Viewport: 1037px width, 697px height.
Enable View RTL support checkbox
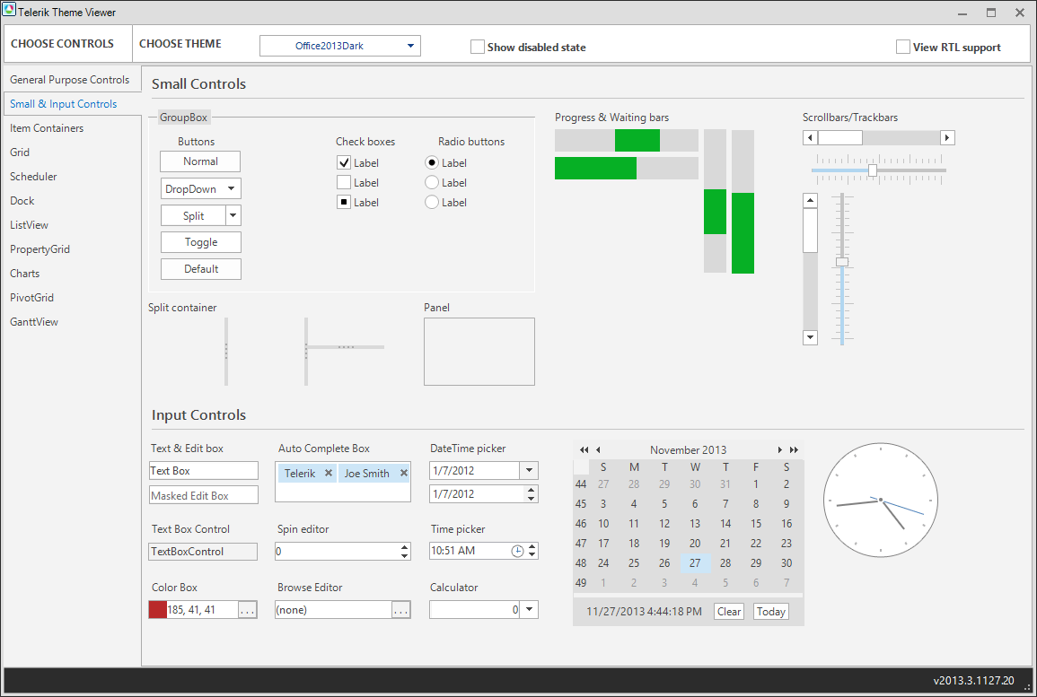click(902, 47)
